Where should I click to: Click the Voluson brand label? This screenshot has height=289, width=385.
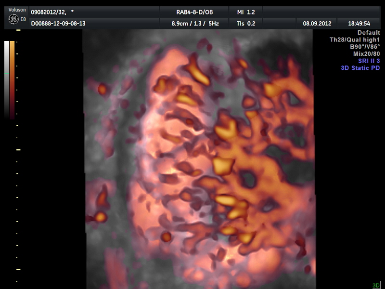[x=17, y=10]
